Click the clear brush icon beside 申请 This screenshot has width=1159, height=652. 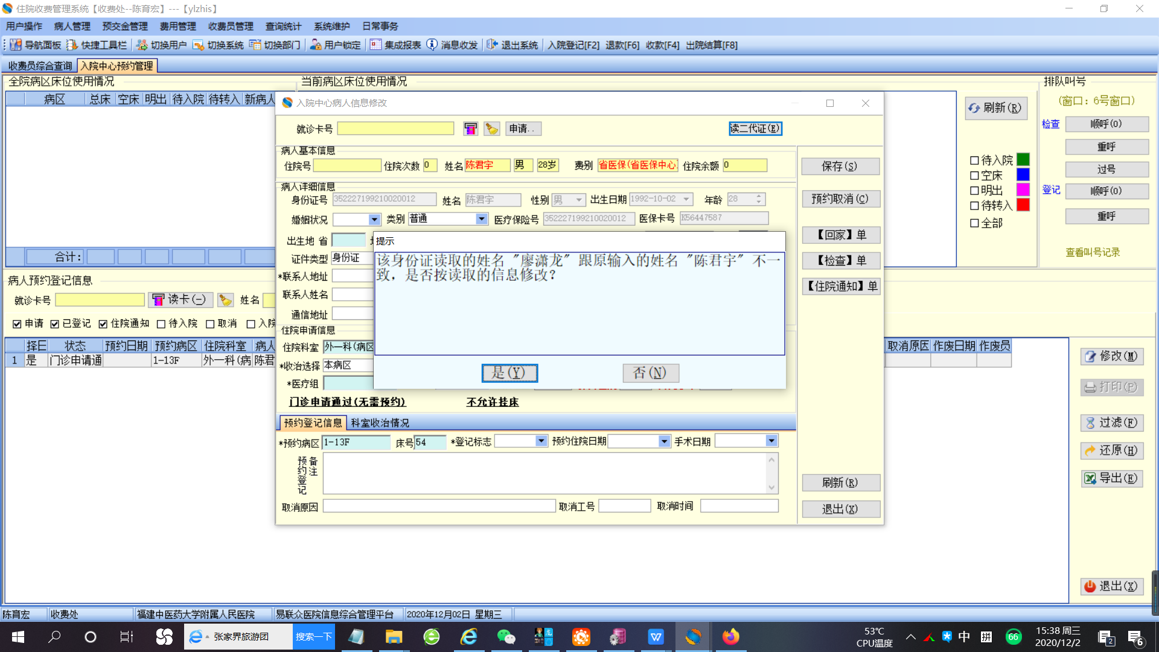[492, 129]
